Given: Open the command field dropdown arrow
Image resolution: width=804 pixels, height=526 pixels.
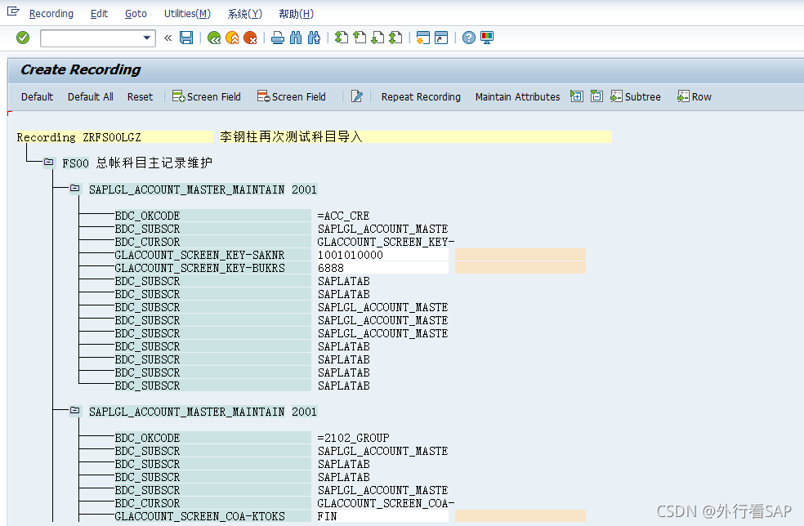Looking at the screenshot, I should click(x=146, y=38).
